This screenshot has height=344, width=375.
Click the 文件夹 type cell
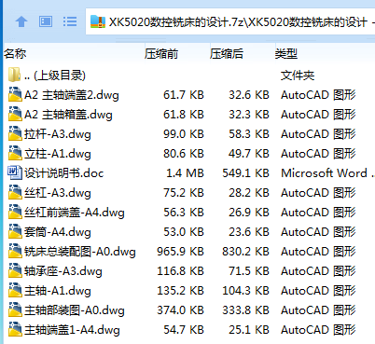click(298, 76)
